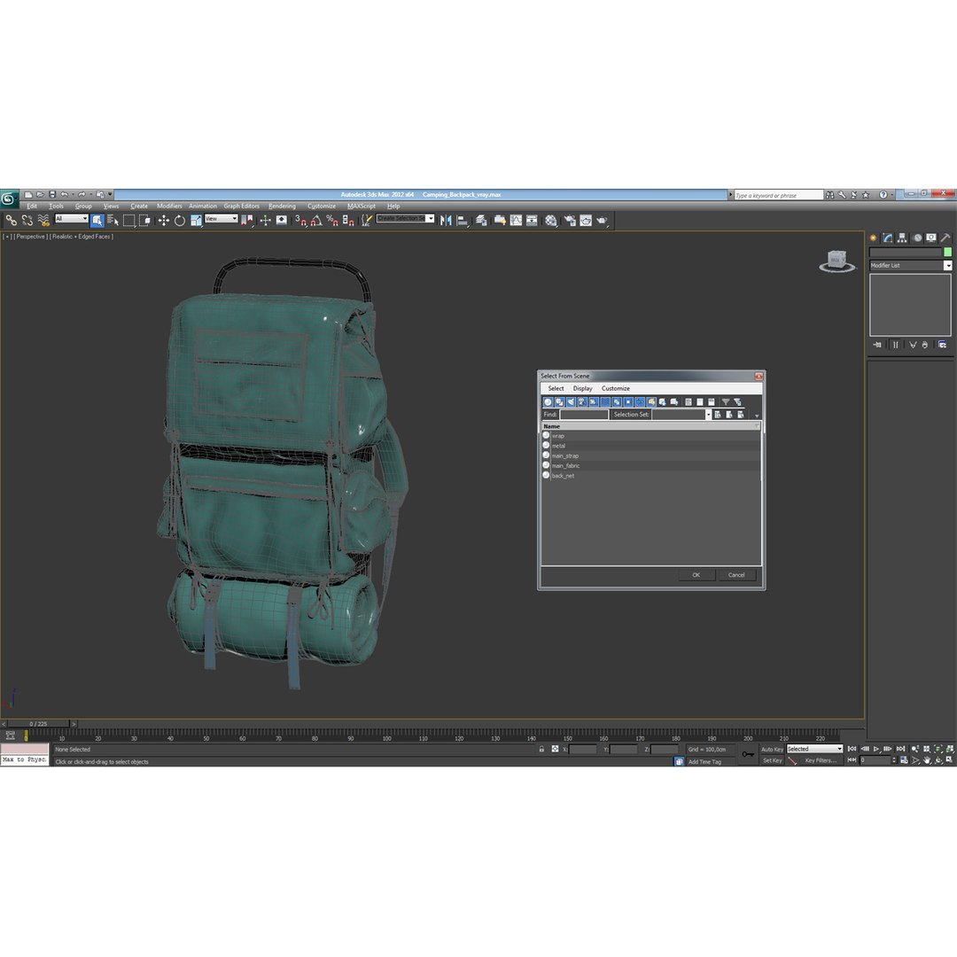Select the Select and Scale tool

point(196,221)
